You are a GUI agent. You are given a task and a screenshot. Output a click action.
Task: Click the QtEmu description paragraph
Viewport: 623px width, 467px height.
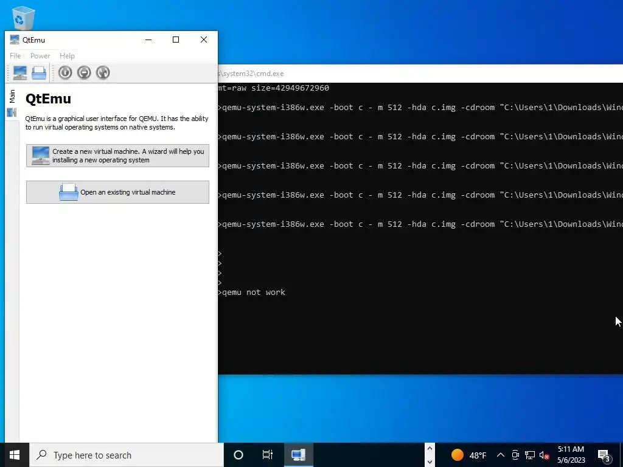tap(117, 123)
